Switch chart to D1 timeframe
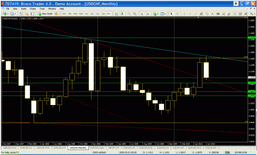Viewport: 257px width, 155px height. [x=98, y=14]
